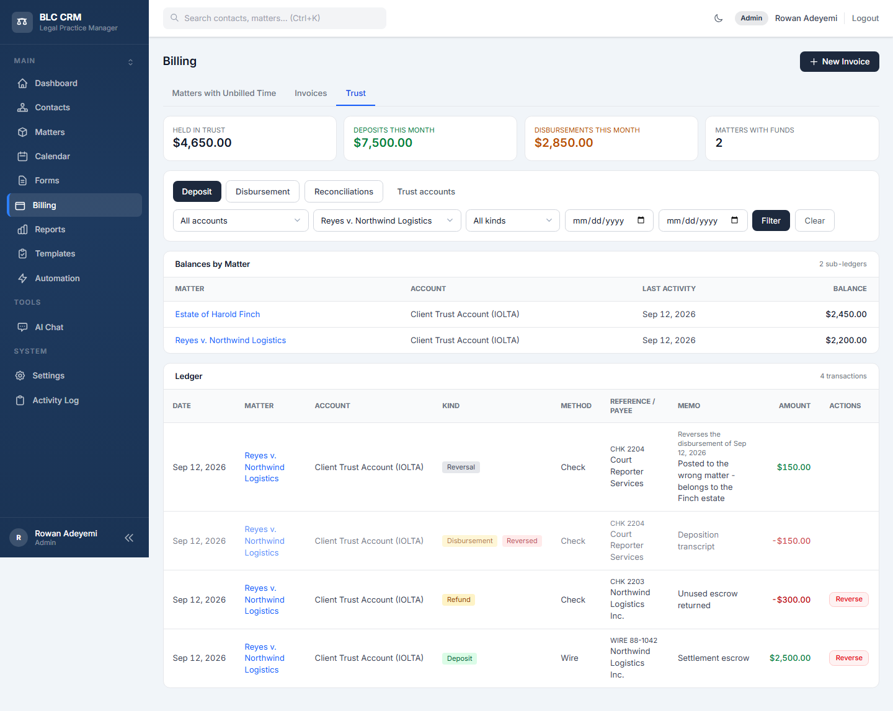893x711 pixels.
Task: Focus the search contacts and matters field
Action: click(x=274, y=18)
